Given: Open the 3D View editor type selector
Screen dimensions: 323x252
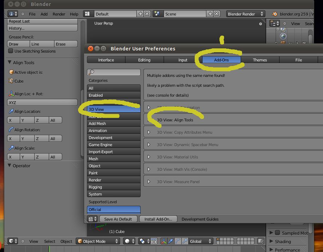Looking at the screenshot, I should 13,241.
